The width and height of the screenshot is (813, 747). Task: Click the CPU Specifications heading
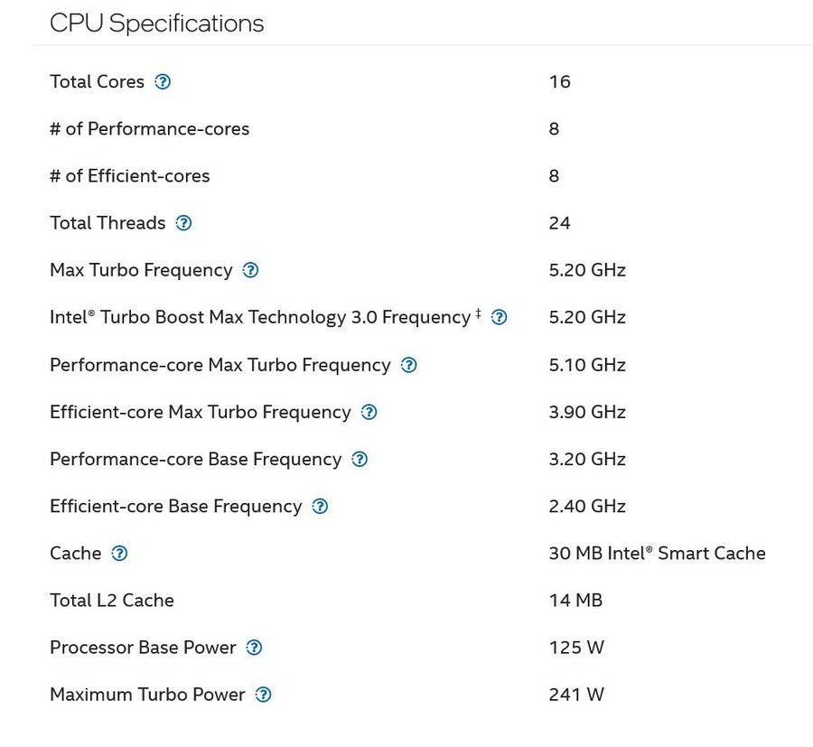point(157,23)
